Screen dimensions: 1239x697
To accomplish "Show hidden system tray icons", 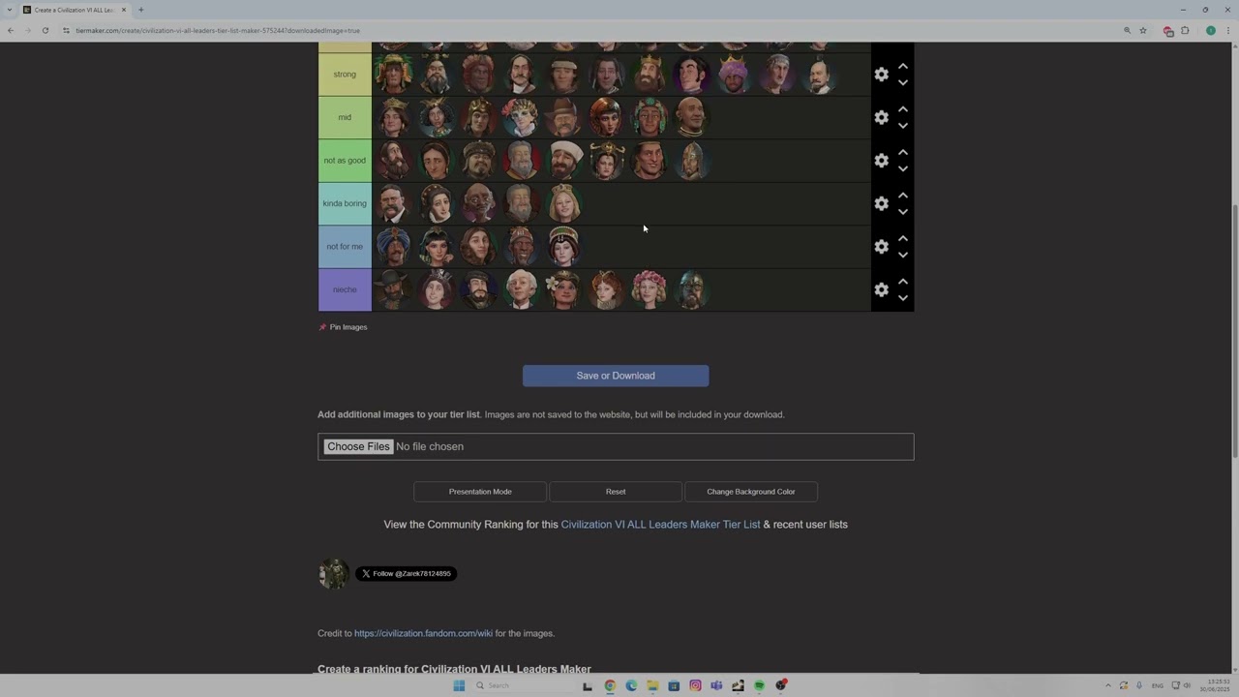I will pos(1108,685).
